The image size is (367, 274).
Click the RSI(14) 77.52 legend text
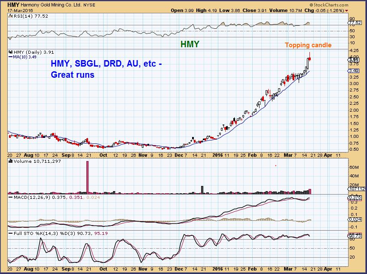pos(31,16)
